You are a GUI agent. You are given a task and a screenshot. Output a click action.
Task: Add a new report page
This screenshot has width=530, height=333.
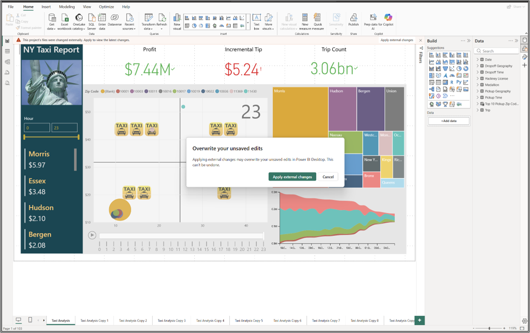point(419,320)
